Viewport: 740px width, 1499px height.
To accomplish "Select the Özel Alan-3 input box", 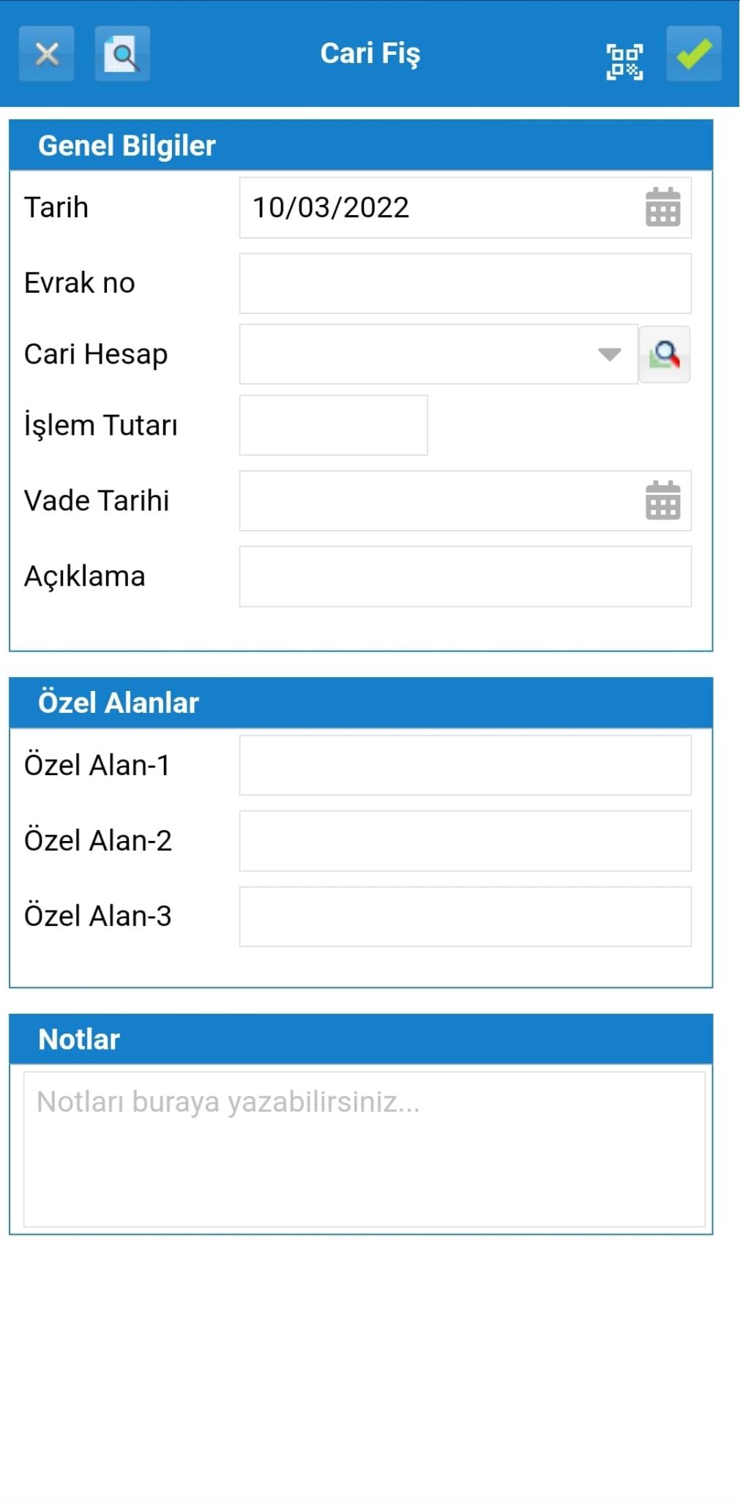I will pyautogui.click(x=466, y=916).
